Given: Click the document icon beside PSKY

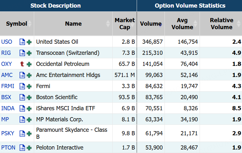Looking at the screenshot, I should [22, 133].
